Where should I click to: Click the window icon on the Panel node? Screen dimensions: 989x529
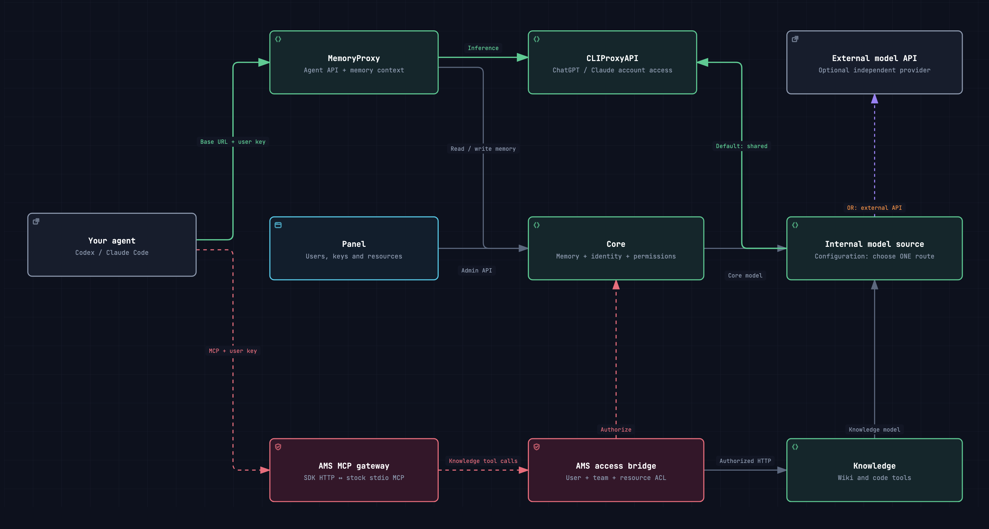point(278,225)
